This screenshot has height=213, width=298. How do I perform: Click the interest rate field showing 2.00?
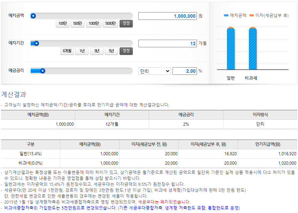click(x=185, y=71)
